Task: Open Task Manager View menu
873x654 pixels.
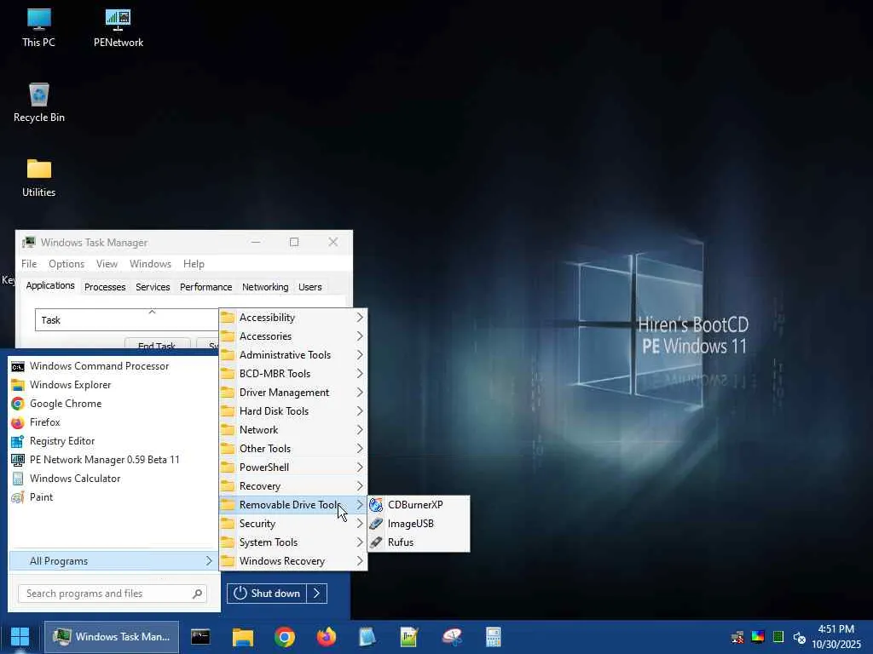Action: pos(107,264)
